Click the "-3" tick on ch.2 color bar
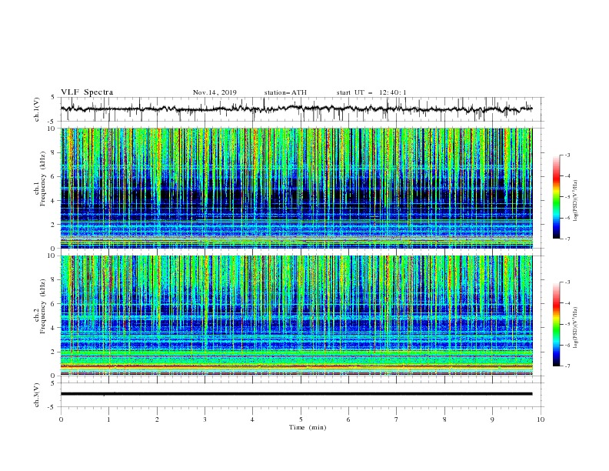Screen dimensions: 609x471 click(x=567, y=282)
